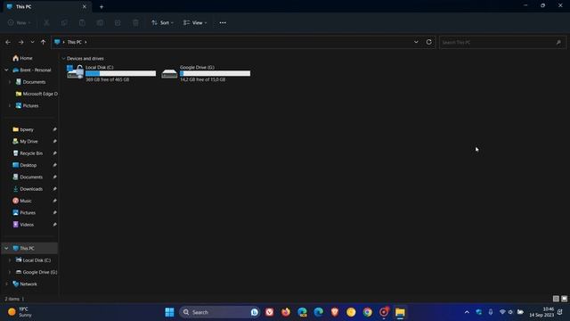Go back with the left arrow

[x=8, y=42]
